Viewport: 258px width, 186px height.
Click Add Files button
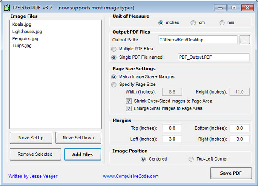tap(83, 154)
